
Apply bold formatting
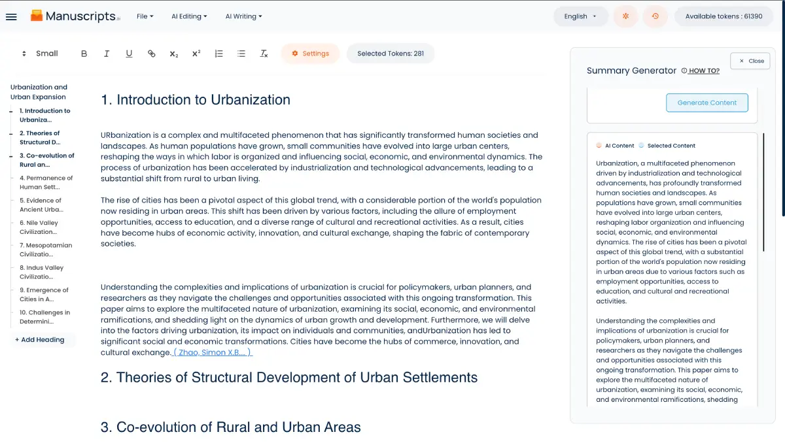(84, 54)
